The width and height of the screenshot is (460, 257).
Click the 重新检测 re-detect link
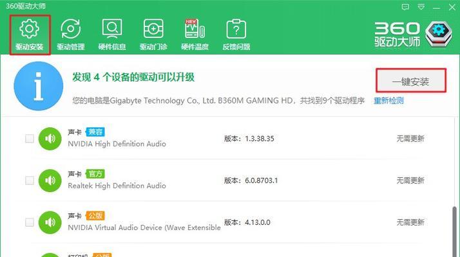(x=388, y=101)
